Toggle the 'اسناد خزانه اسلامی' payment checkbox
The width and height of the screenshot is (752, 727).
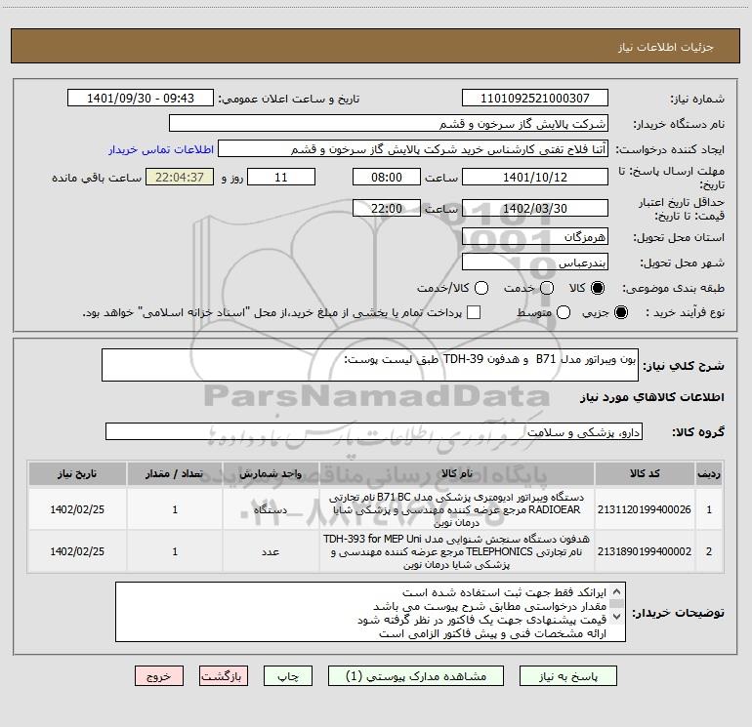pos(474,312)
